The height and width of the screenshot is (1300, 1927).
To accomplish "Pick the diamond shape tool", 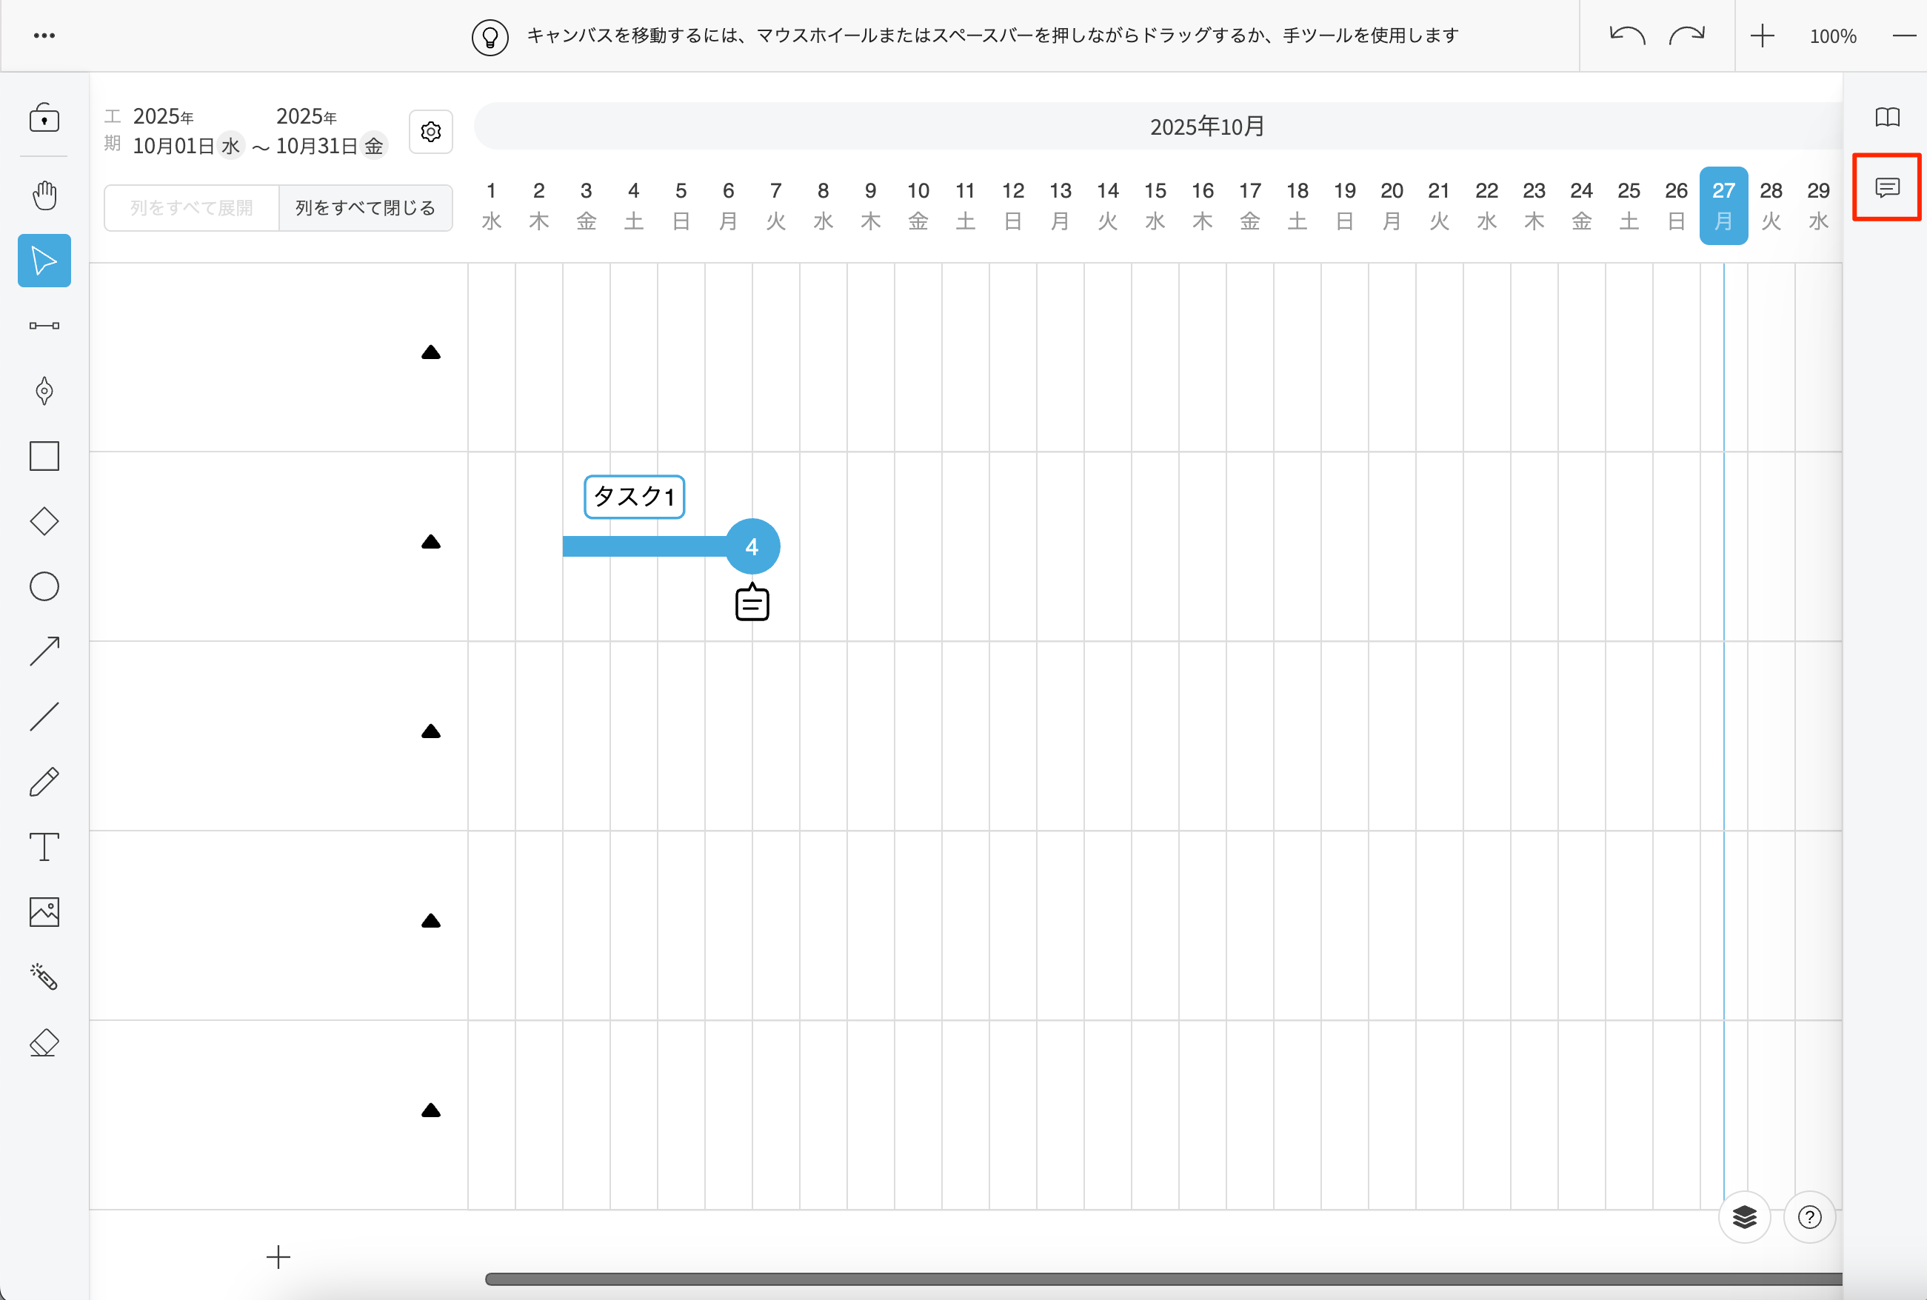I will (x=44, y=521).
